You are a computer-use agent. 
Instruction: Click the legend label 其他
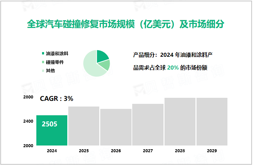point(50,71)
